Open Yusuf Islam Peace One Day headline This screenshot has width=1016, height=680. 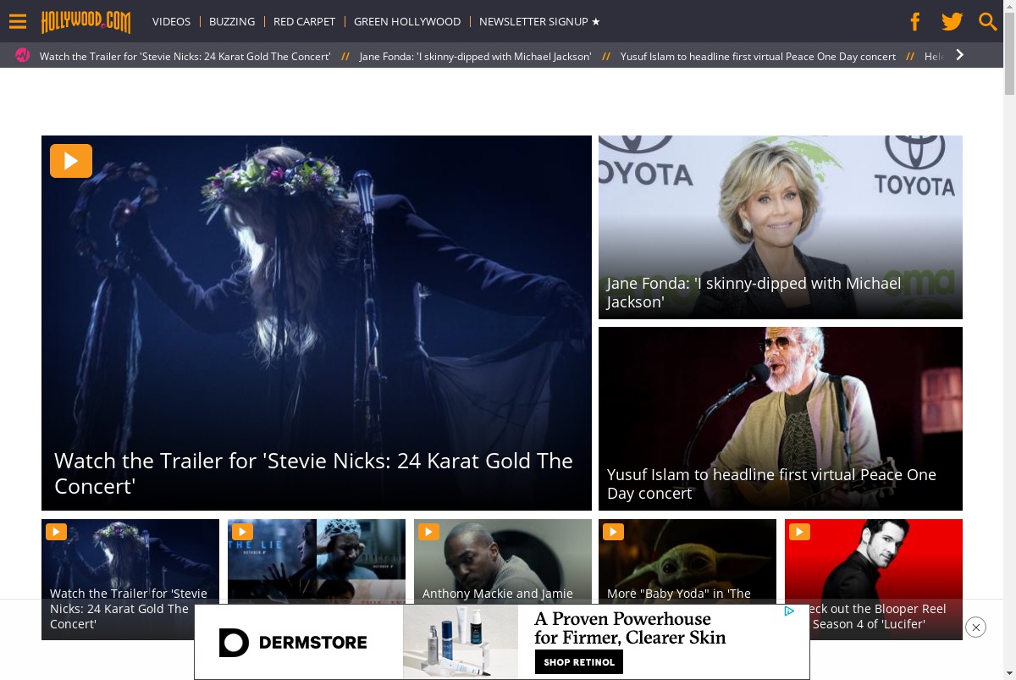tap(771, 484)
